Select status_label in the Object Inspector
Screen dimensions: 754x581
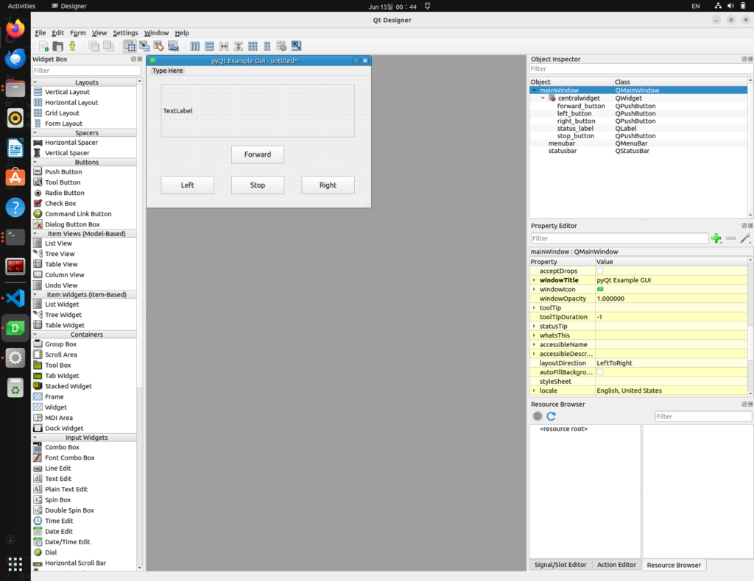click(x=575, y=128)
